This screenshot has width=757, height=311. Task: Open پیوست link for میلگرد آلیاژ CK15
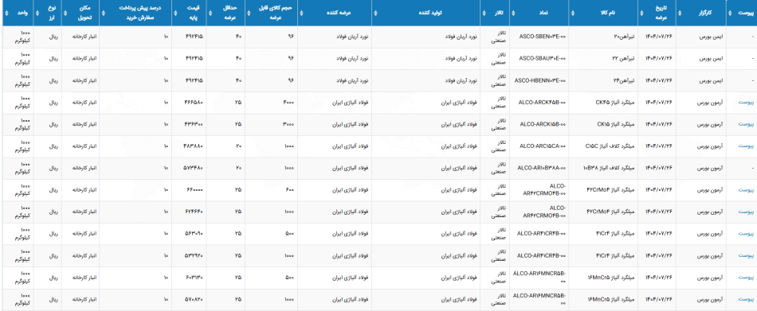(x=746, y=124)
